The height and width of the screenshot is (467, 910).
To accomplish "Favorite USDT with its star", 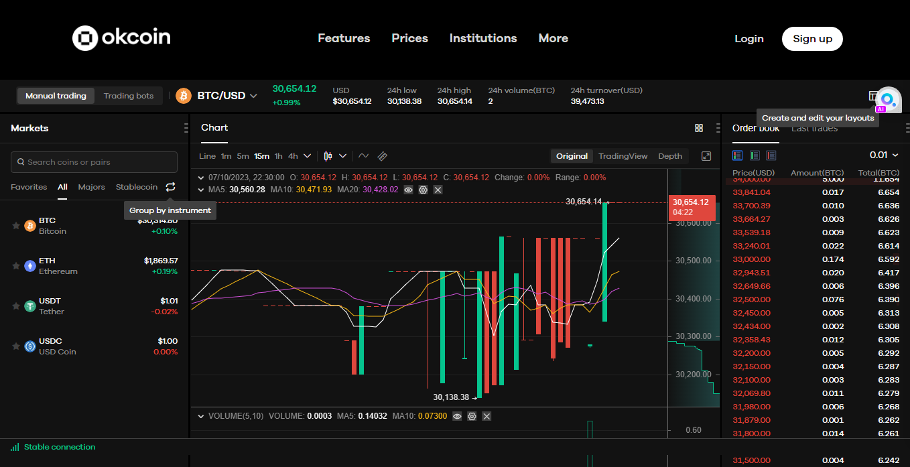I will [15, 306].
